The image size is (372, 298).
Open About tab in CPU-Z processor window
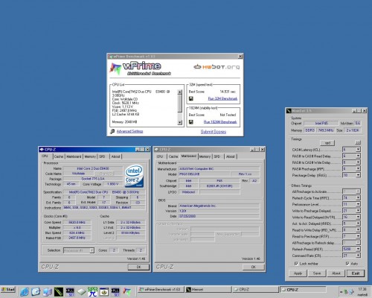(x=115, y=156)
